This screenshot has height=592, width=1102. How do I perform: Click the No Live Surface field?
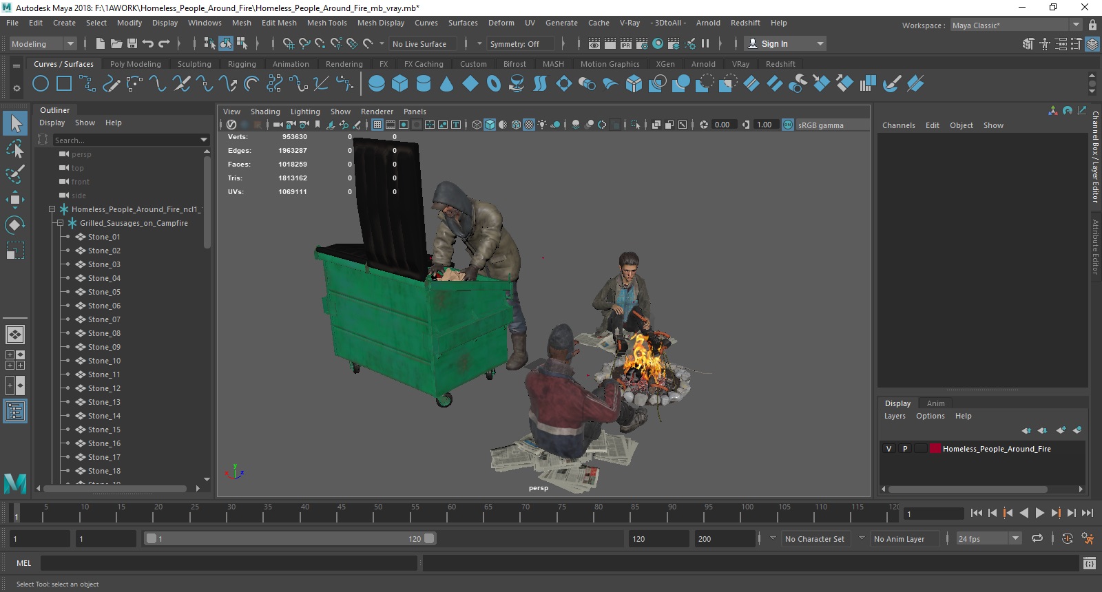click(x=424, y=43)
